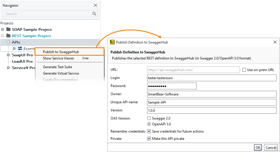Select the SOAP Sample Project label
Screen dimensions: 280x152
(x=32, y=30)
